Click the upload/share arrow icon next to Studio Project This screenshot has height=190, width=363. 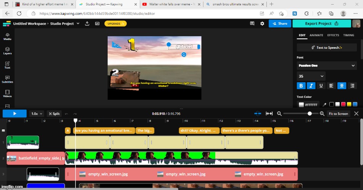pyautogui.click(x=87, y=24)
